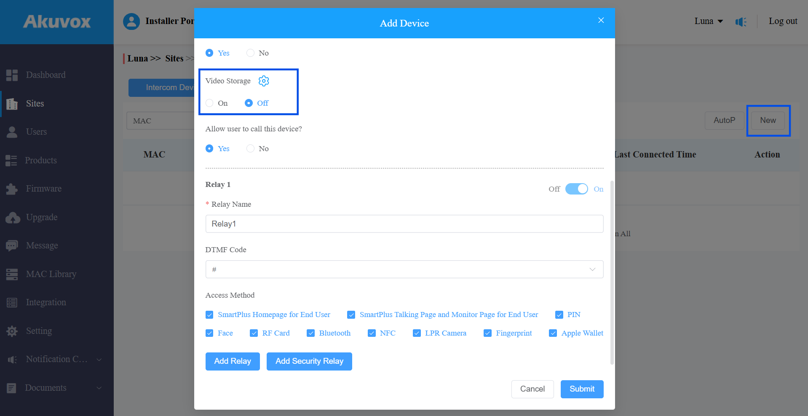Select No for allow user to call
808x416 pixels.
250,149
